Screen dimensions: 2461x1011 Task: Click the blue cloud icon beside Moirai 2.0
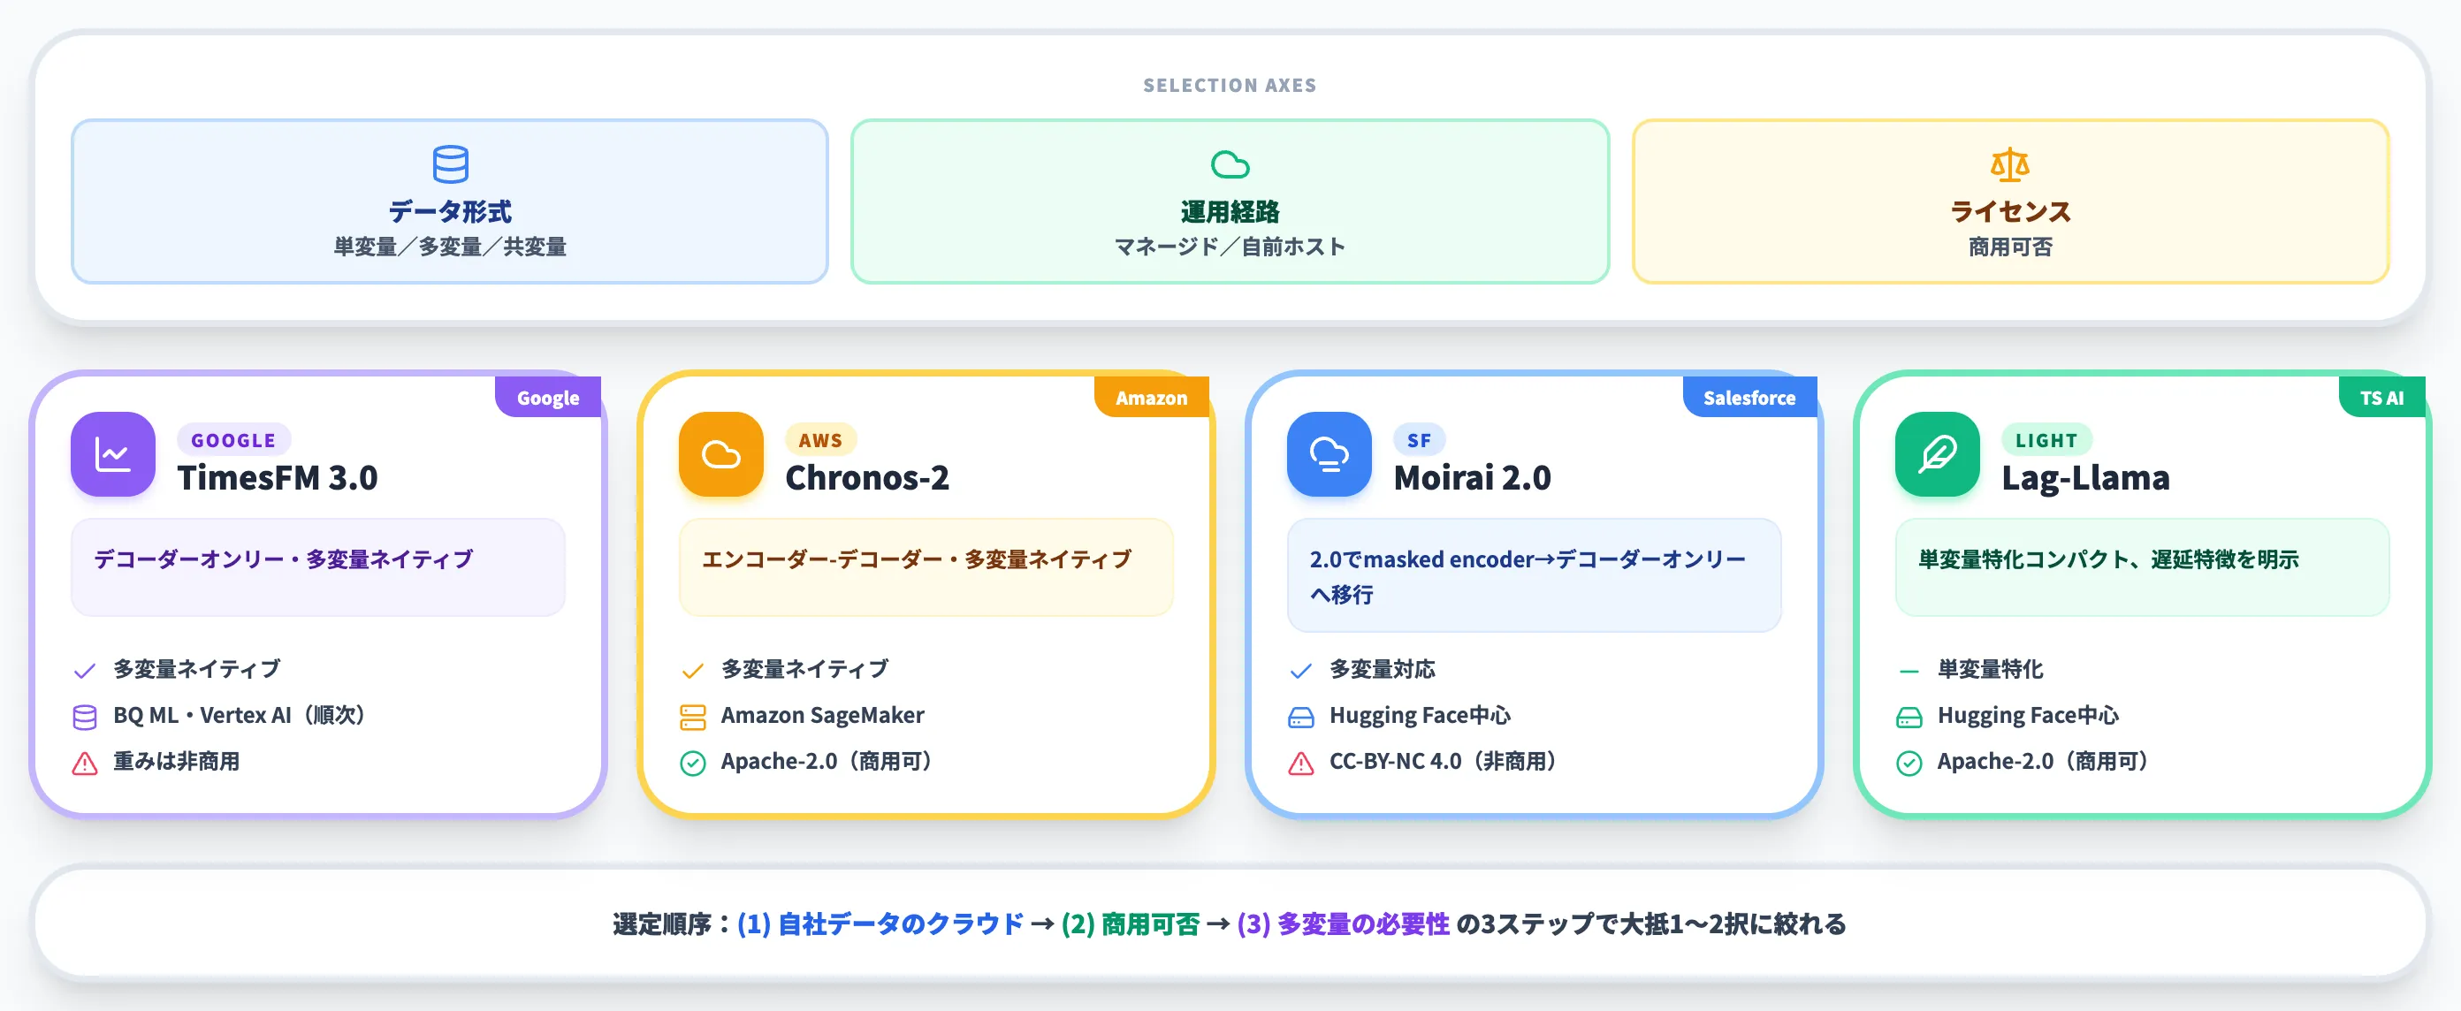[1328, 454]
